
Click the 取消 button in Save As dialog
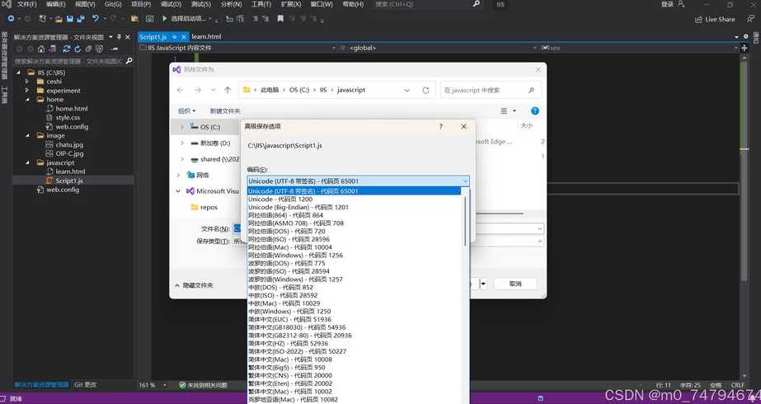click(515, 284)
